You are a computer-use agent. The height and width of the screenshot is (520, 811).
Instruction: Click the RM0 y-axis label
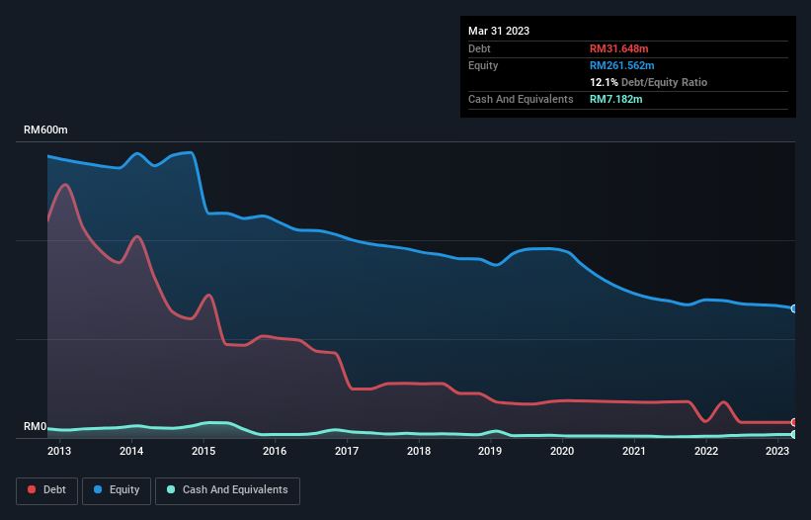tap(36, 426)
